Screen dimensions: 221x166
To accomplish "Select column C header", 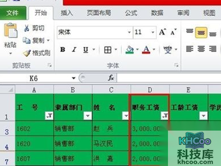I will 111,89.
